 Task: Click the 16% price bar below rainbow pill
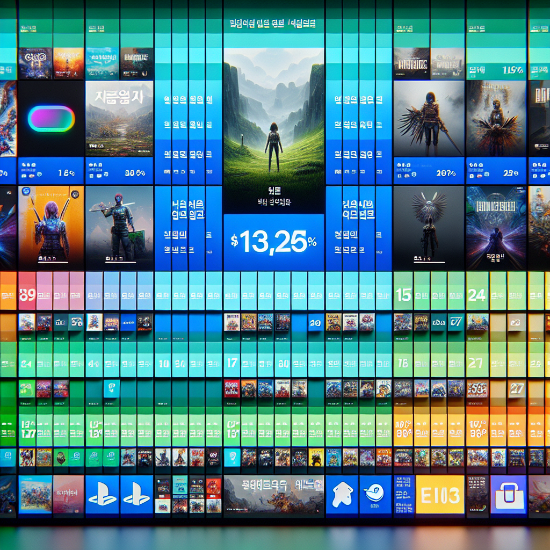(51, 171)
